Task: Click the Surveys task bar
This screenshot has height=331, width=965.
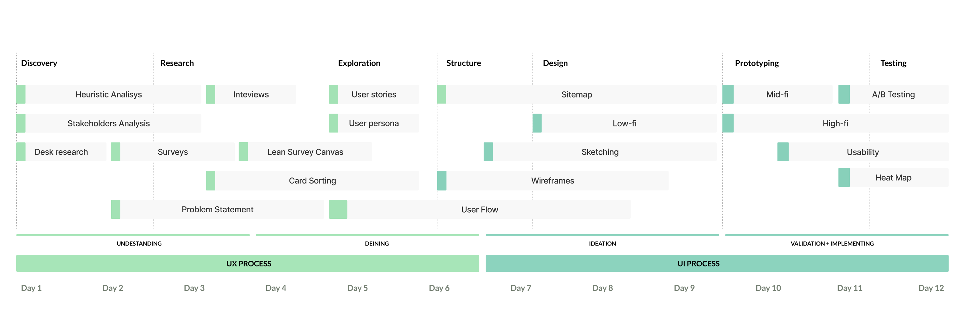Action: [x=173, y=152]
